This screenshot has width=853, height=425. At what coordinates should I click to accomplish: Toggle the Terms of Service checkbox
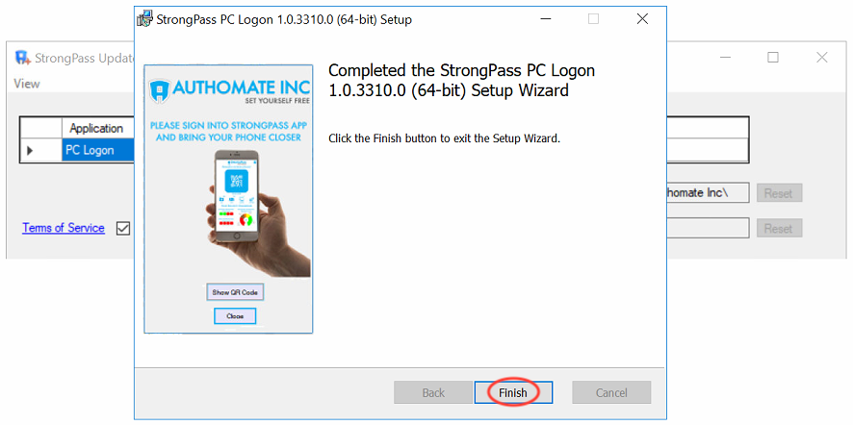(123, 229)
